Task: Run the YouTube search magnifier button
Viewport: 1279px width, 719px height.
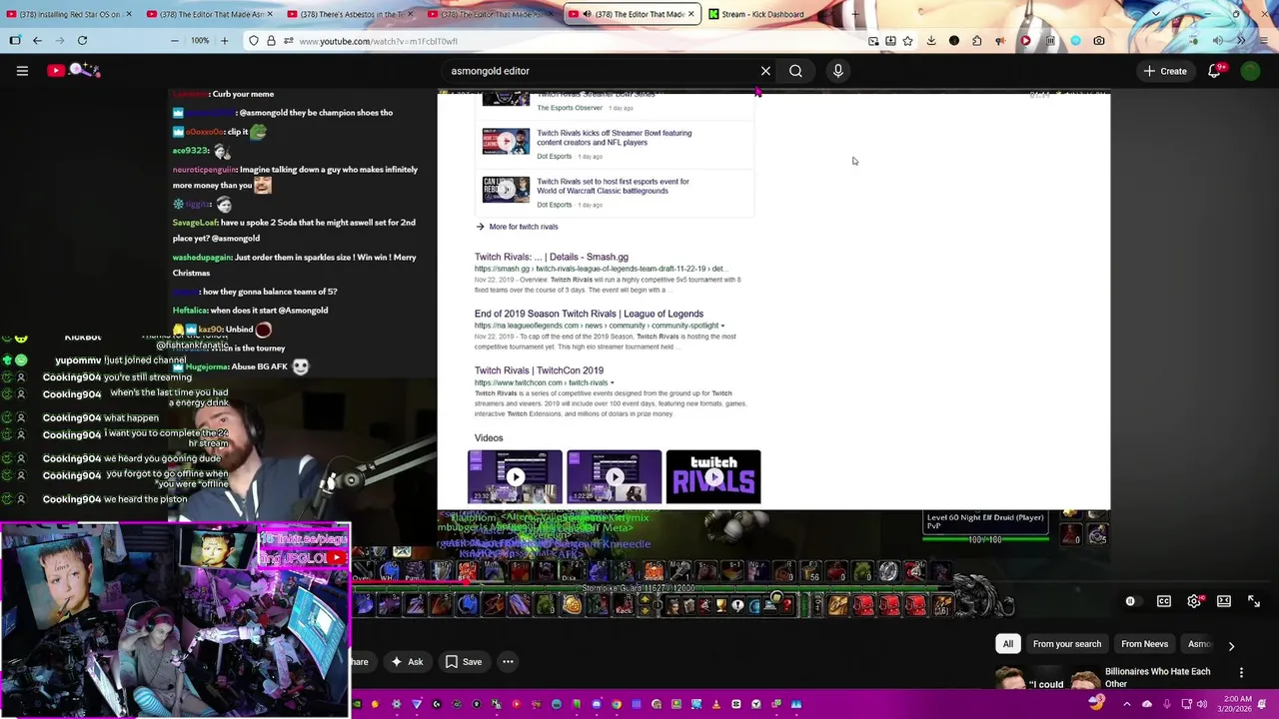Action: coord(795,71)
